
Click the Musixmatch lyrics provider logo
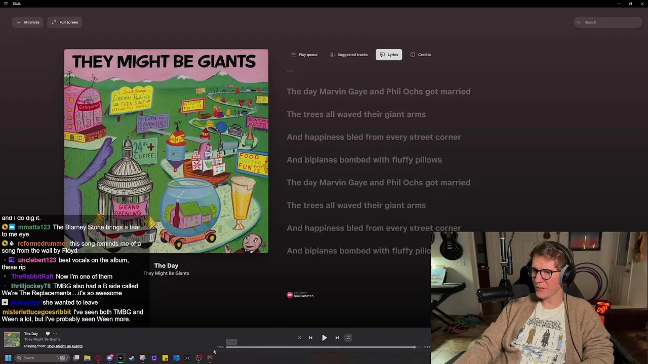click(x=300, y=295)
